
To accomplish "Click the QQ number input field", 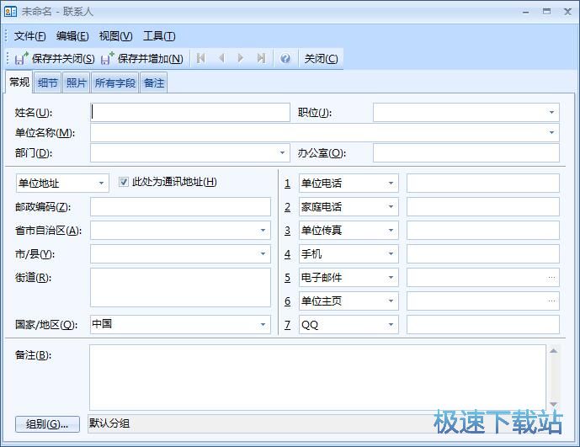I will 483,325.
